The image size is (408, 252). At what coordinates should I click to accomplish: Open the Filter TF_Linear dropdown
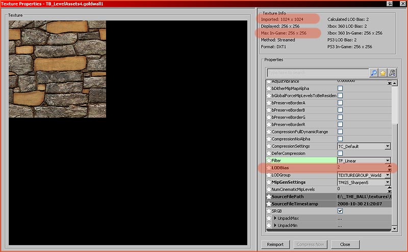click(x=388, y=160)
